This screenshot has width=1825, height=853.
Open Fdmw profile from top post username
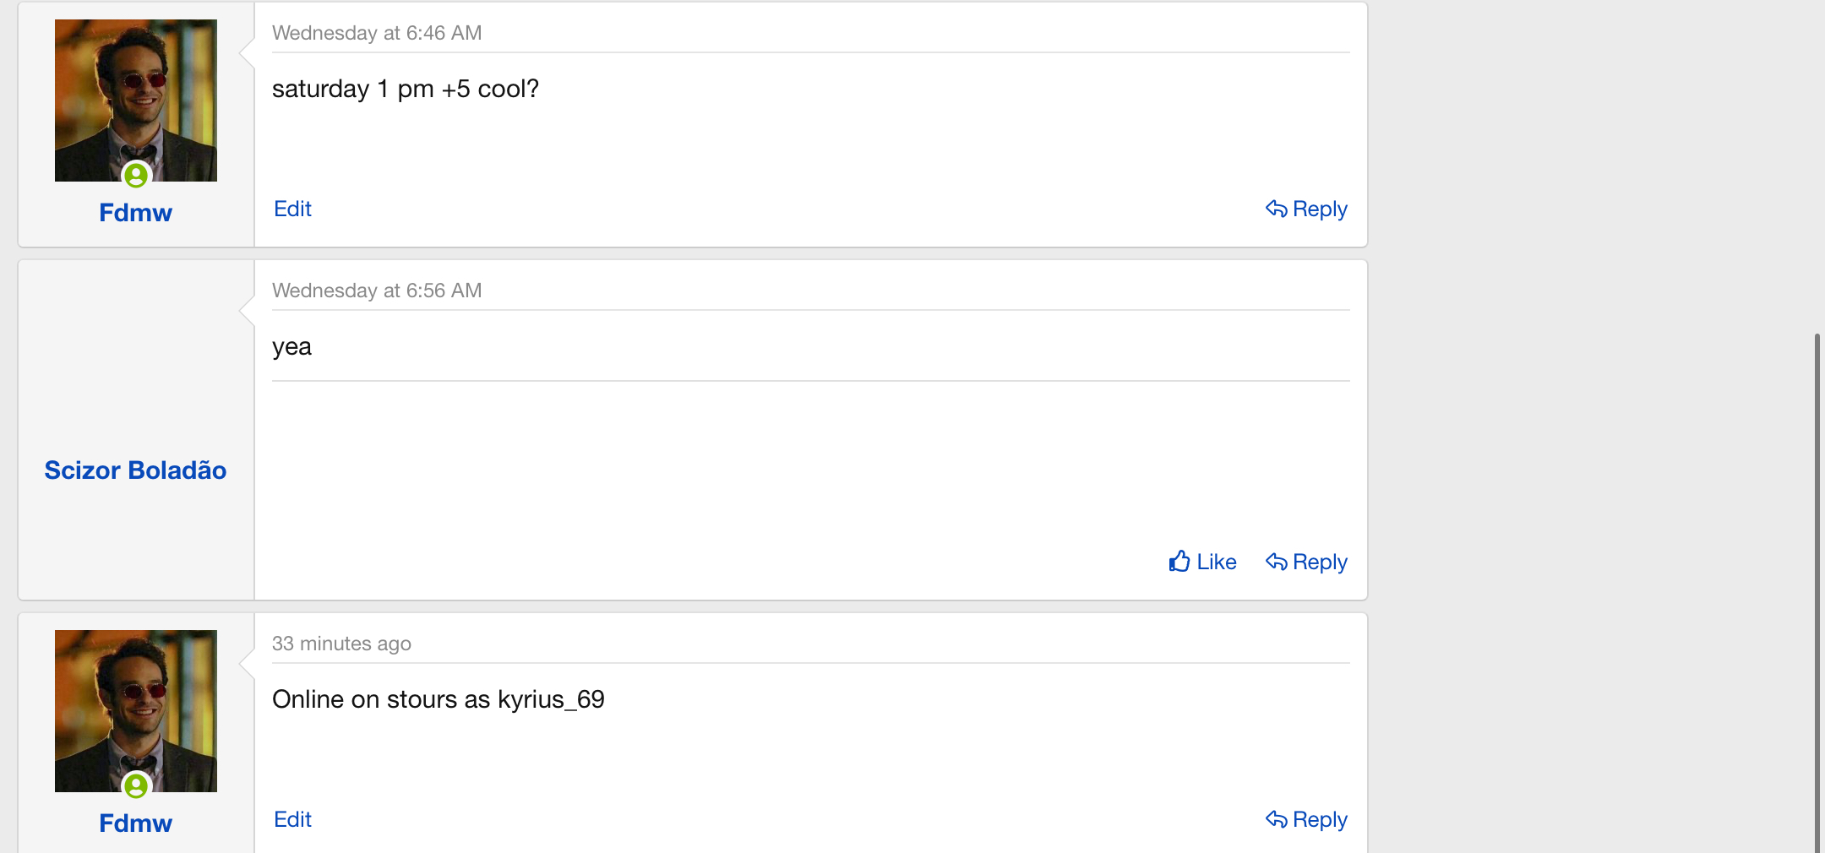pyautogui.click(x=135, y=213)
